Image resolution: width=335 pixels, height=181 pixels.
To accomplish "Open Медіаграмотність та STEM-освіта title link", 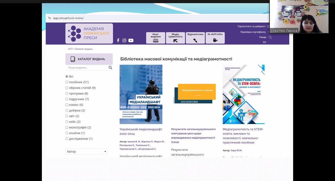I will [243, 136].
